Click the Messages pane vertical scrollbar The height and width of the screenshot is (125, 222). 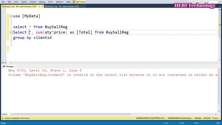coord(219,91)
